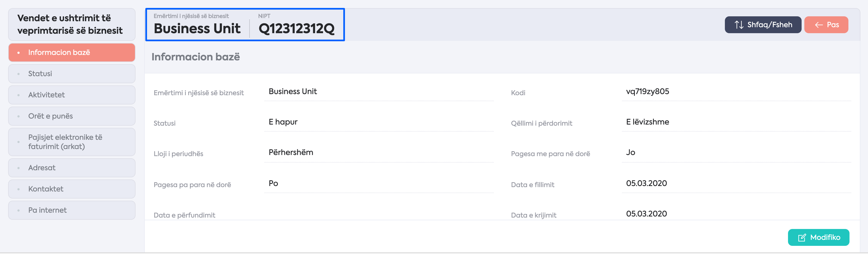Go back using the Pas button
Viewport: 868px width, 254px height.
pos(826,24)
